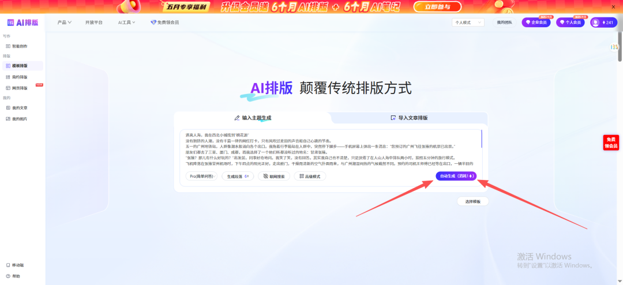Expand the AI工具 dropdown menu
Viewport: 623px width, 285px height.
[127, 22]
